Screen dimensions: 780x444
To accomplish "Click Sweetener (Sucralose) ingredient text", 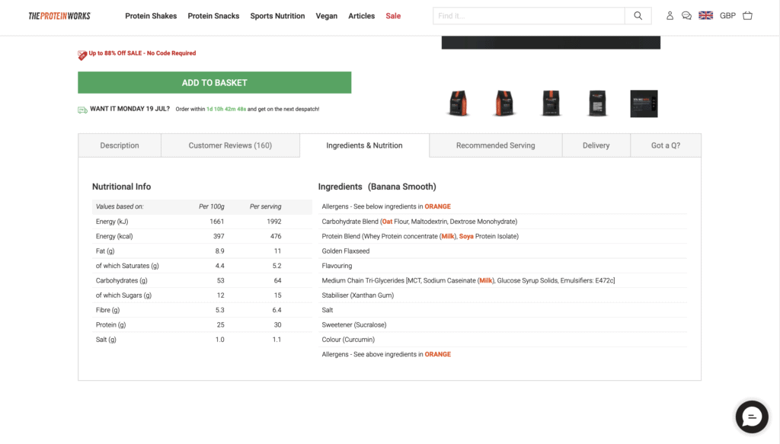I will tap(354, 324).
